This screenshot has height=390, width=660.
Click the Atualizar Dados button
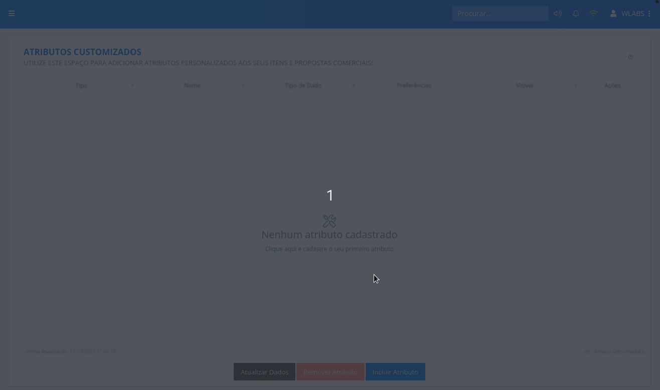[264, 372]
